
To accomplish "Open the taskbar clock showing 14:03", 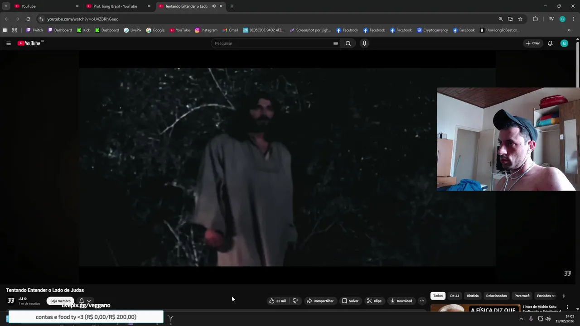I will [565, 319].
